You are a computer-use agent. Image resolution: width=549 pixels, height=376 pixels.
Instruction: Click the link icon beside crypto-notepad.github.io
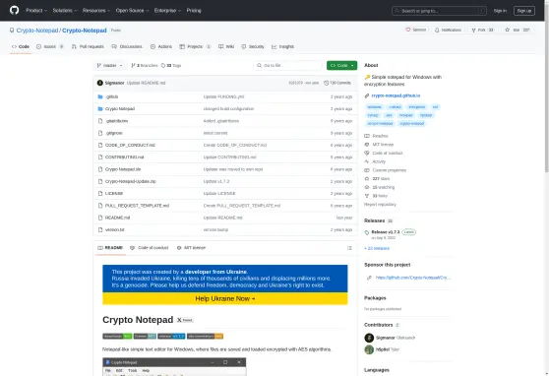(x=367, y=95)
